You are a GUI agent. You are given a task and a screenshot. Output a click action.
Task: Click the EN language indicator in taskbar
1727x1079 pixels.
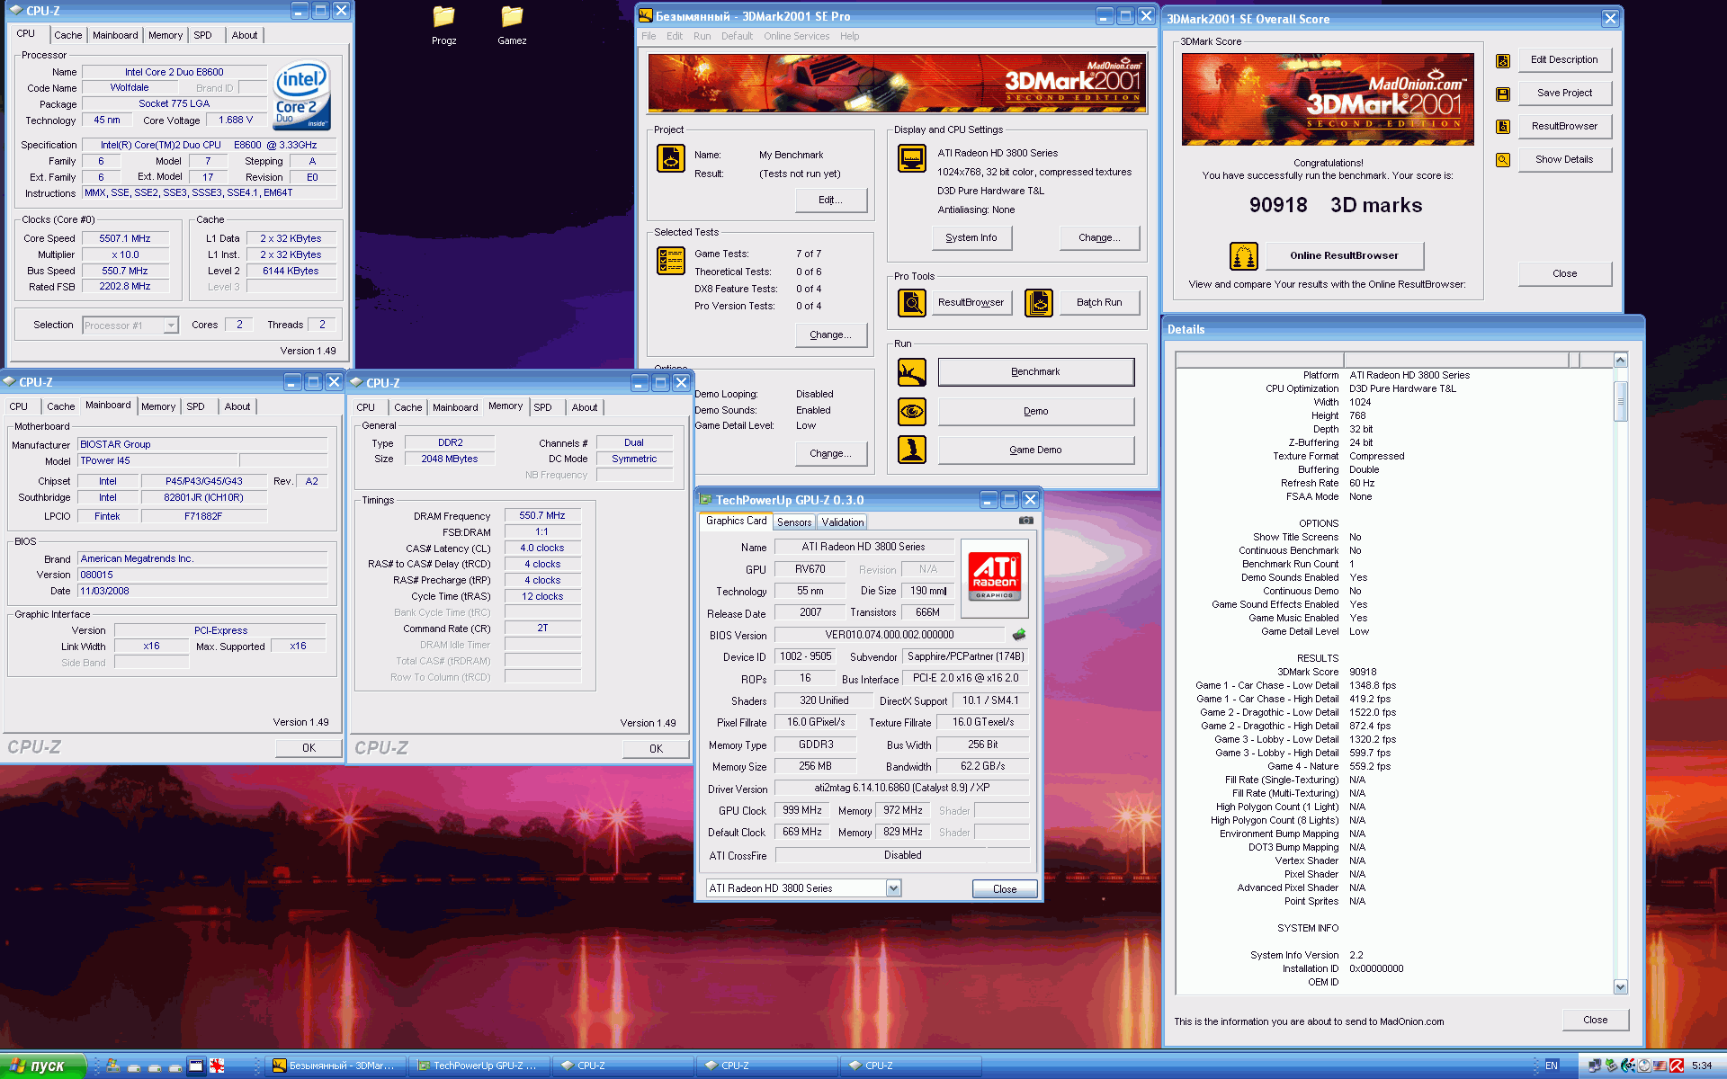click(x=1552, y=1066)
